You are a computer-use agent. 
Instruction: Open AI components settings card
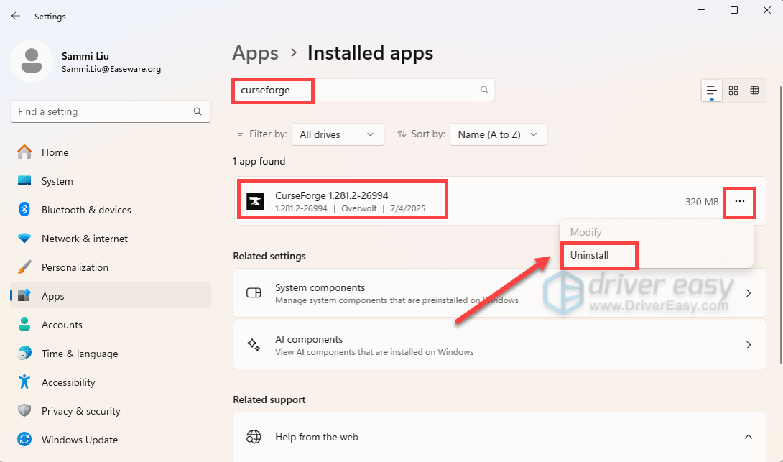tap(499, 345)
